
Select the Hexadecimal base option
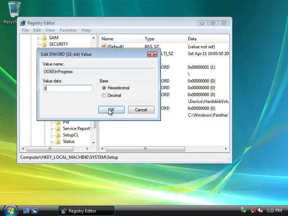[104, 88]
